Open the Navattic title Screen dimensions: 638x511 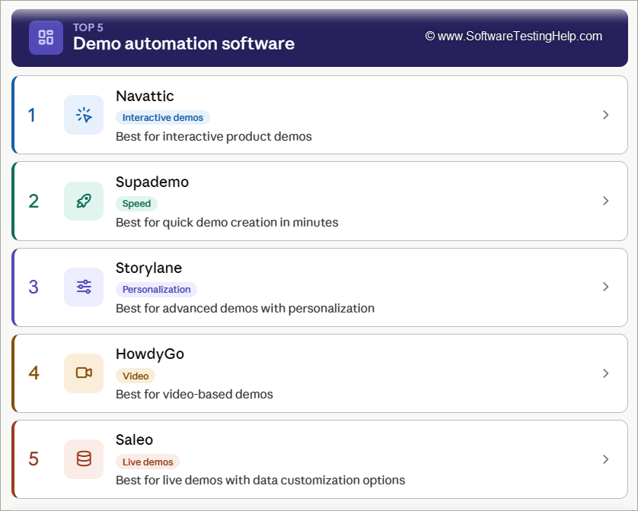145,96
